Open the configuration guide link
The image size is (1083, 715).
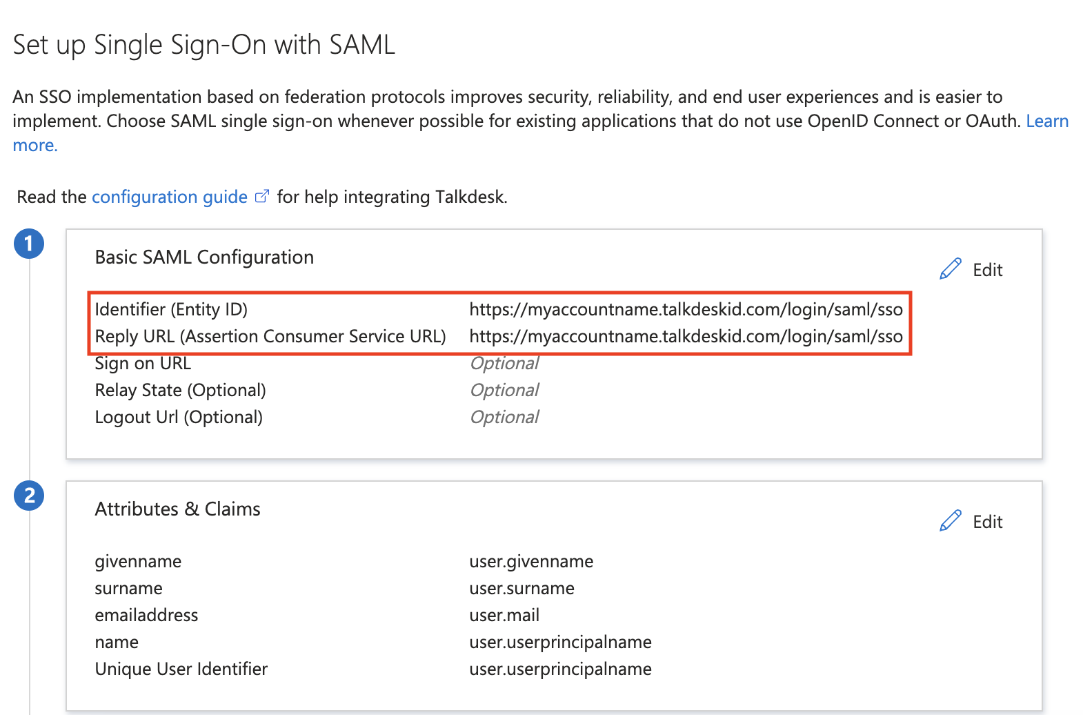(170, 197)
